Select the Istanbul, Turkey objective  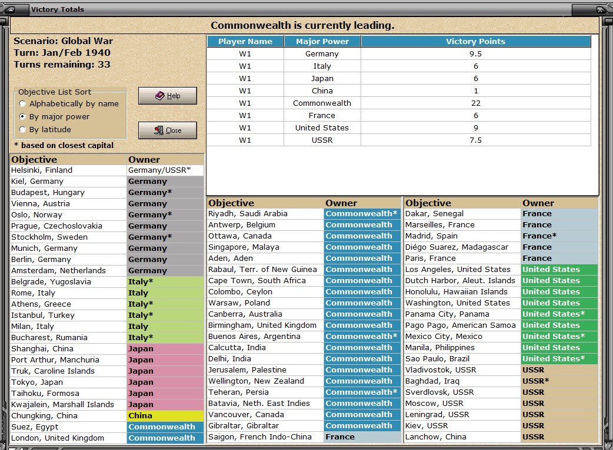68,315
